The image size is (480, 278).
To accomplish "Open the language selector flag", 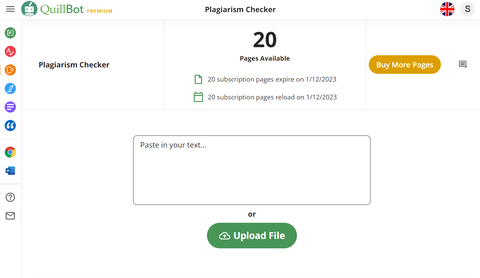I will 447,9.
